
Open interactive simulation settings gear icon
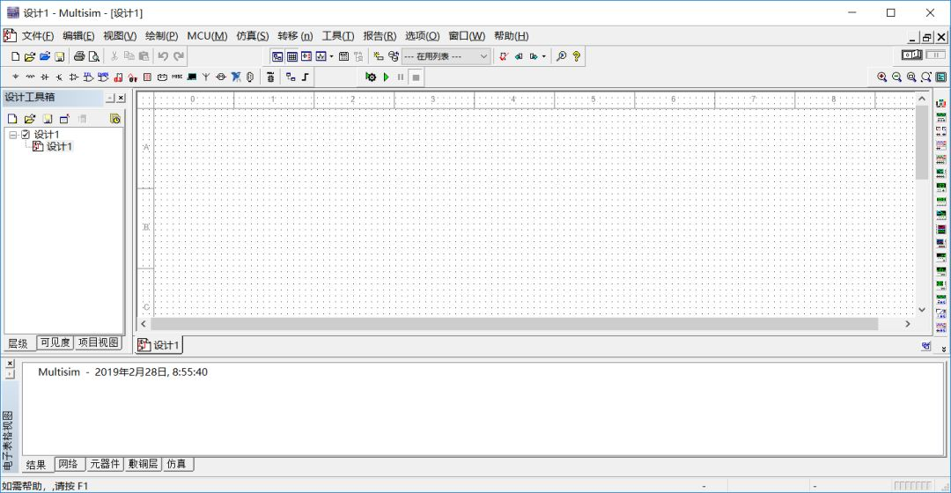(371, 77)
